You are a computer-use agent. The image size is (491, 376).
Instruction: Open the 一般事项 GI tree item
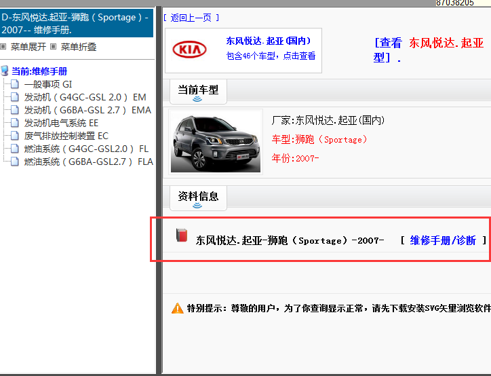coord(48,84)
